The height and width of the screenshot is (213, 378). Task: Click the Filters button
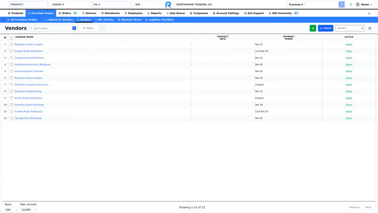point(88,28)
